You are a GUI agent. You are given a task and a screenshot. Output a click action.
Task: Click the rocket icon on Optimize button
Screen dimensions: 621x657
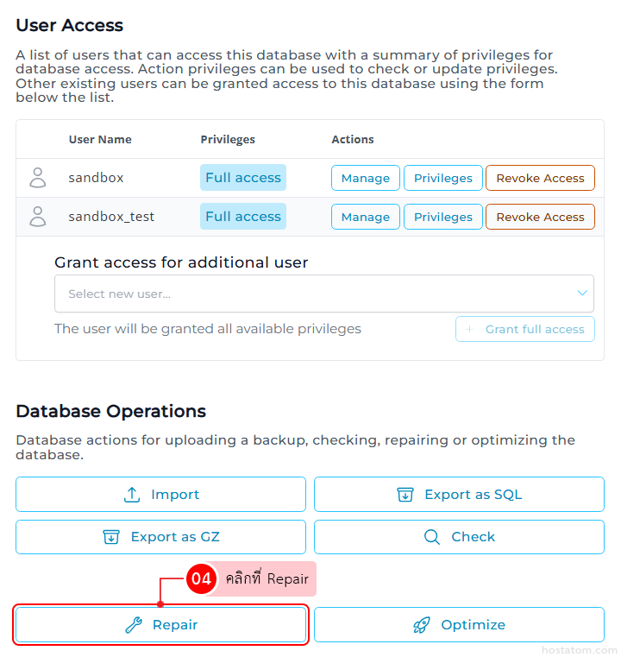tap(422, 625)
